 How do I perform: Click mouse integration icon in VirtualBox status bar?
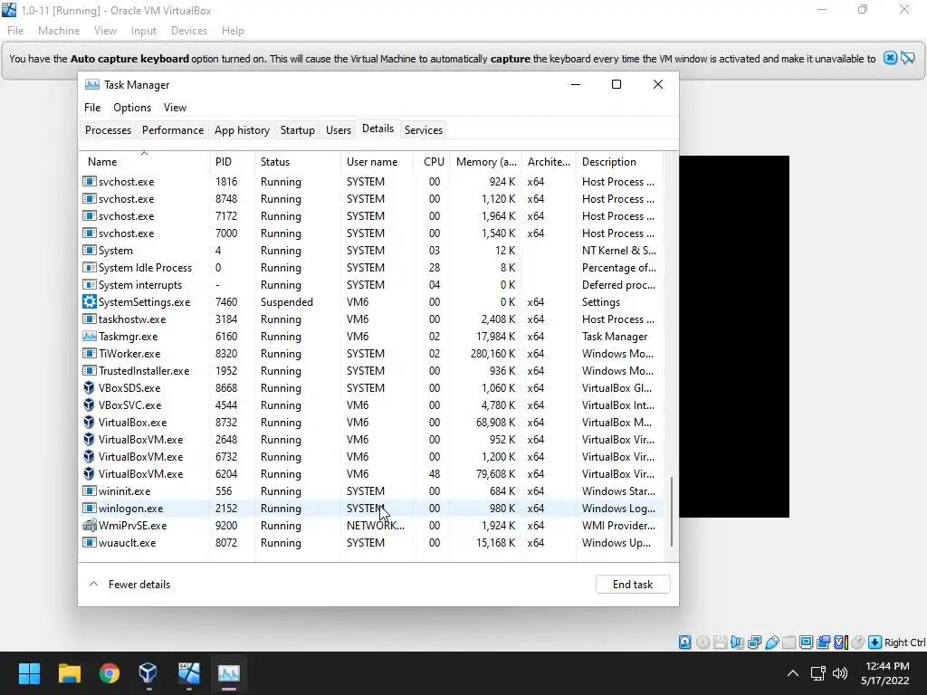[x=858, y=643]
